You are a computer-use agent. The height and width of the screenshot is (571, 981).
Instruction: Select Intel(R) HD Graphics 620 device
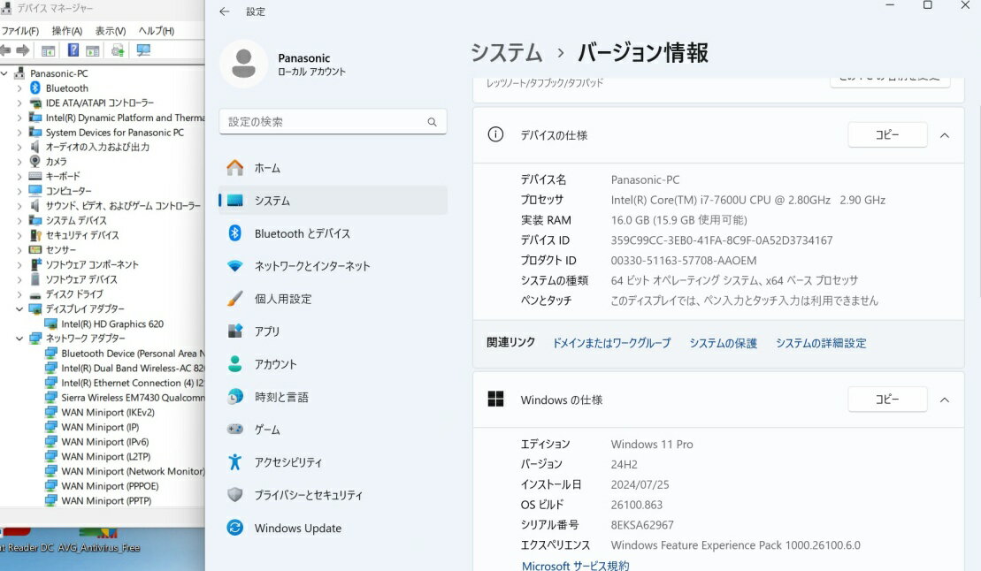pos(111,324)
